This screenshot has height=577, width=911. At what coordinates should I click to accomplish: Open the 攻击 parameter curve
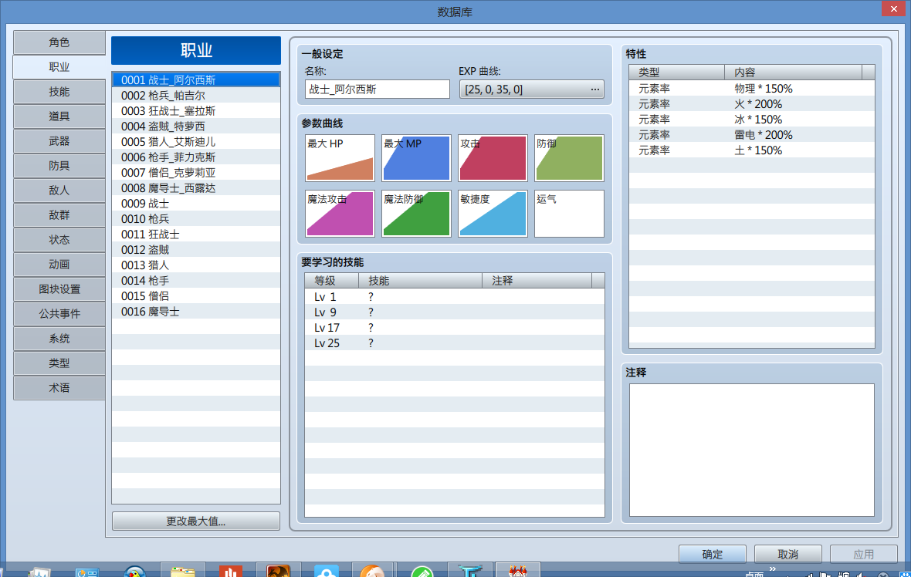[493, 158]
